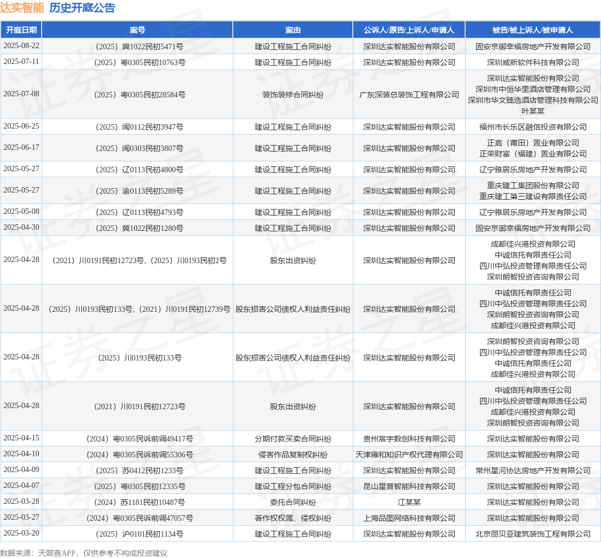Select case number (2024)粤0305民诉前调55306号
This screenshot has width=601, height=558.
(140, 455)
